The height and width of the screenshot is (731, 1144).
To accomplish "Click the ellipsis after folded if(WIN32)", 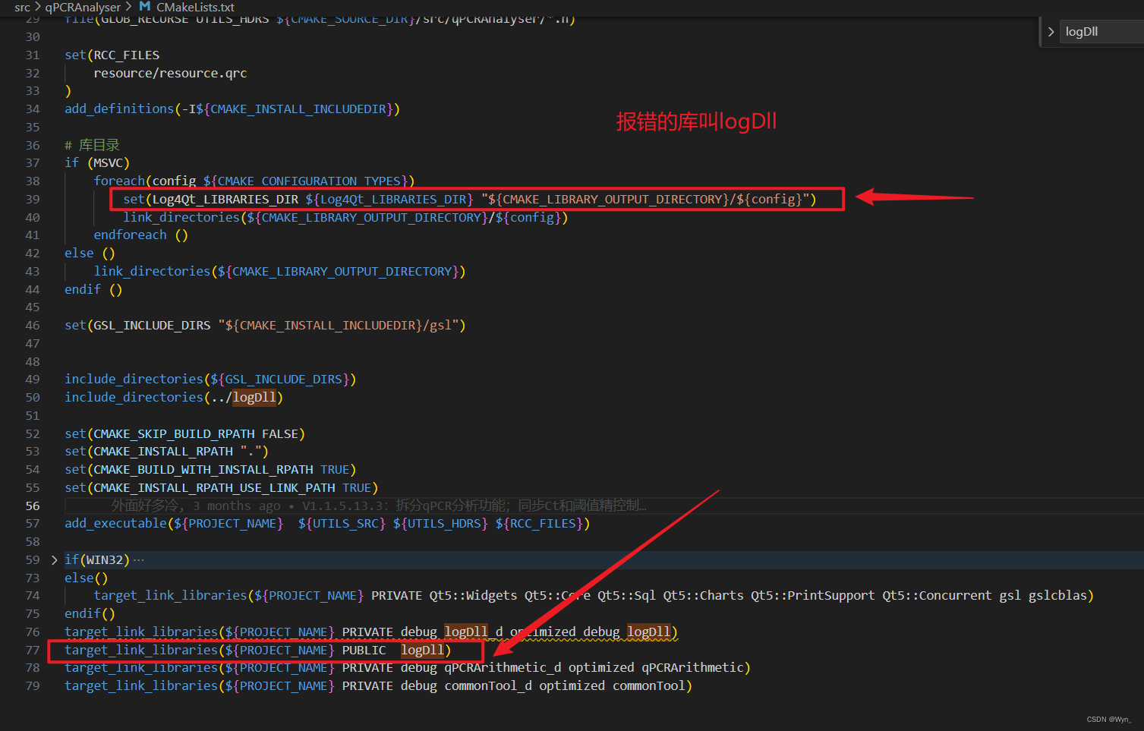I will pos(138,560).
